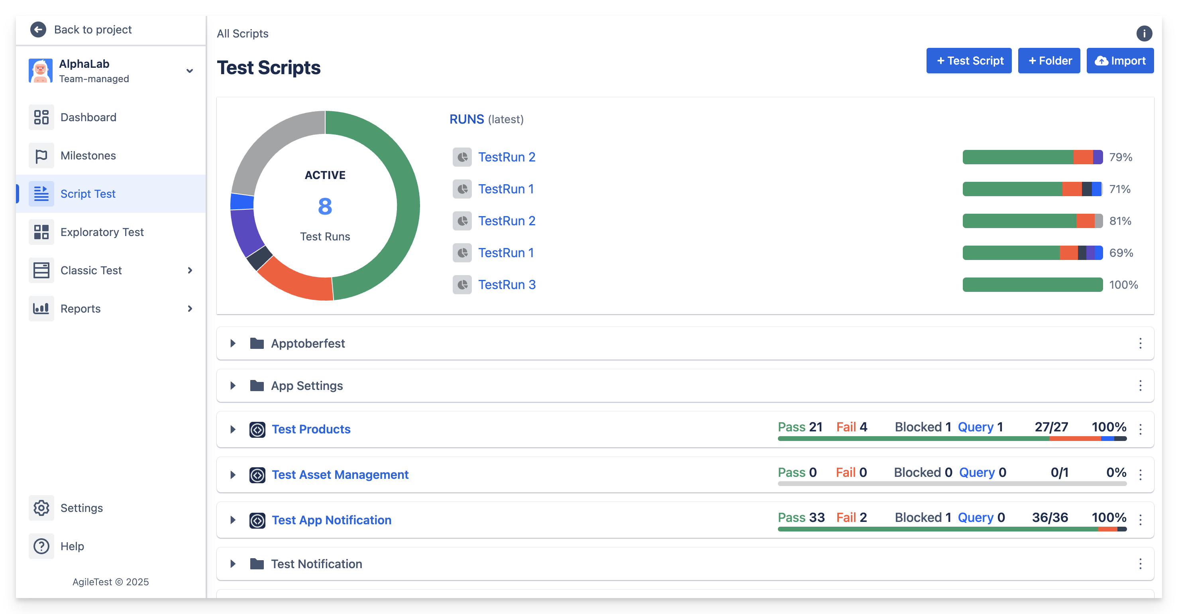Open the three-dot menu for Apptoberfest
The image size is (1178, 614).
point(1140,343)
